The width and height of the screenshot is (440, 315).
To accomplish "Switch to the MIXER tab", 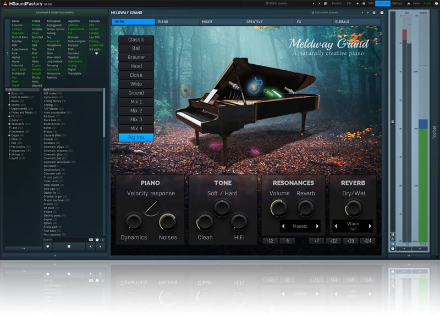I will tap(207, 22).
